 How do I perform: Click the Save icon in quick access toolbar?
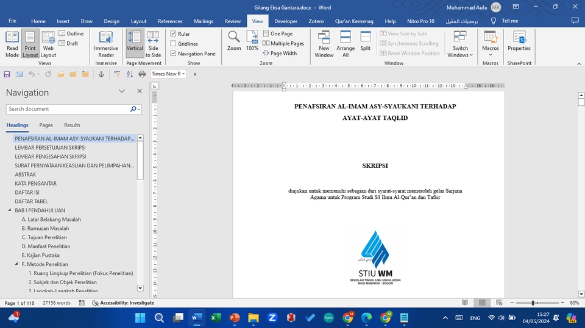coord(7,74)
